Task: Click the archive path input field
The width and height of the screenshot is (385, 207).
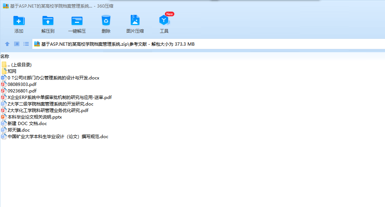Action: point(208,44)
